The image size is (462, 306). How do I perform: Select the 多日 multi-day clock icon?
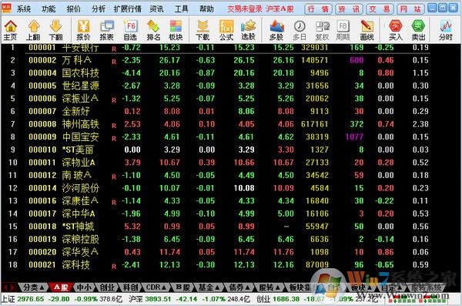pos(300,30)
